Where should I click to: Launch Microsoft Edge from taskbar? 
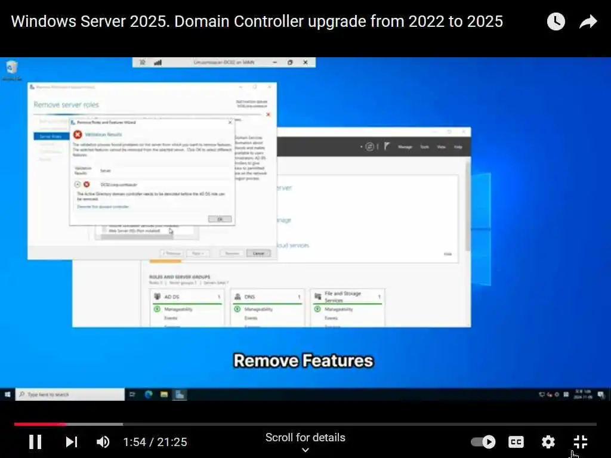tap(149, 395)
